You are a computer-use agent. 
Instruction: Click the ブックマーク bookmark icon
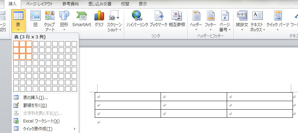coord(158,19)
